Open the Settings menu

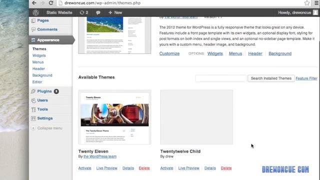click(x=45, y=118)
